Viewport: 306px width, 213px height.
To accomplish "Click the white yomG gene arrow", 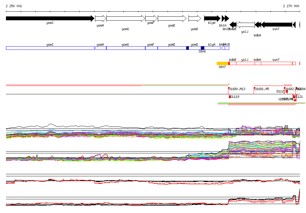I will coord(126,18).
